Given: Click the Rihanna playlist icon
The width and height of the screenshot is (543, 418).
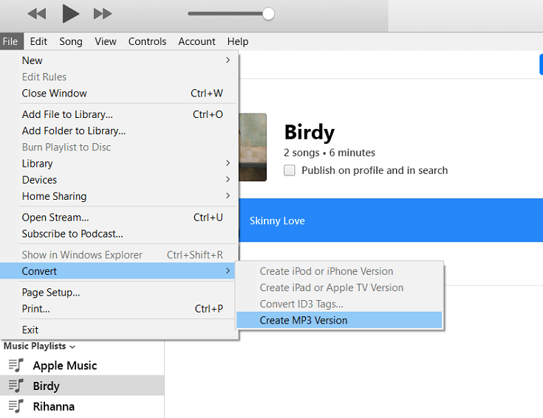Looking at the screenshot, I should click(x=16, y=406).
